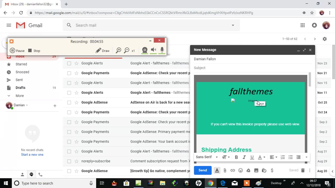This screenshot has height=188, width=335.
Task: Insert files using Google Drive
Action: [248, 171]
